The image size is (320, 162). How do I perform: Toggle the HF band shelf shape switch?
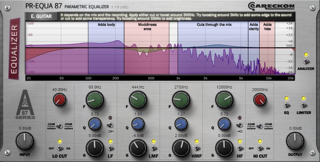(240, 125)
